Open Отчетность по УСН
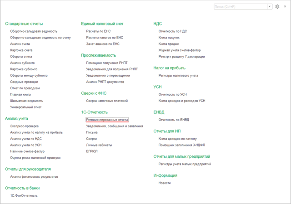291x204 pixels. (x=173, y=94)
